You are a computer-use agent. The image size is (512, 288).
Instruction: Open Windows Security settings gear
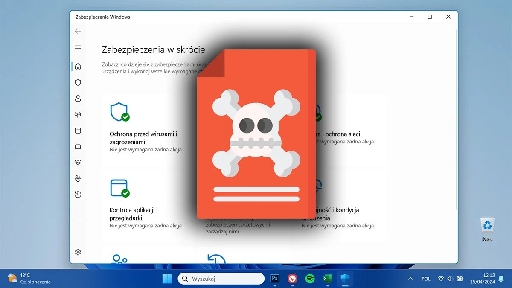click(78, 252)
